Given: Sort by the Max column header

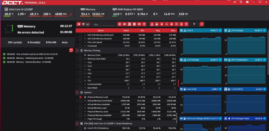Looking at the screenshot, I should (x=174, y=31).
